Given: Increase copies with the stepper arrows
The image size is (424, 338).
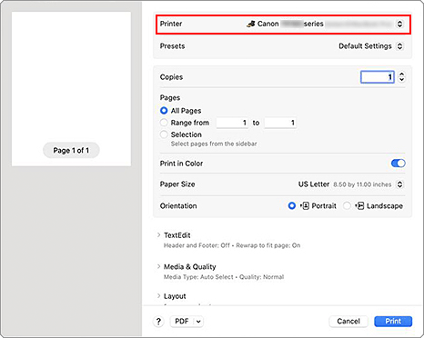Looking at the screenshot, I should [x=401, y=74].
